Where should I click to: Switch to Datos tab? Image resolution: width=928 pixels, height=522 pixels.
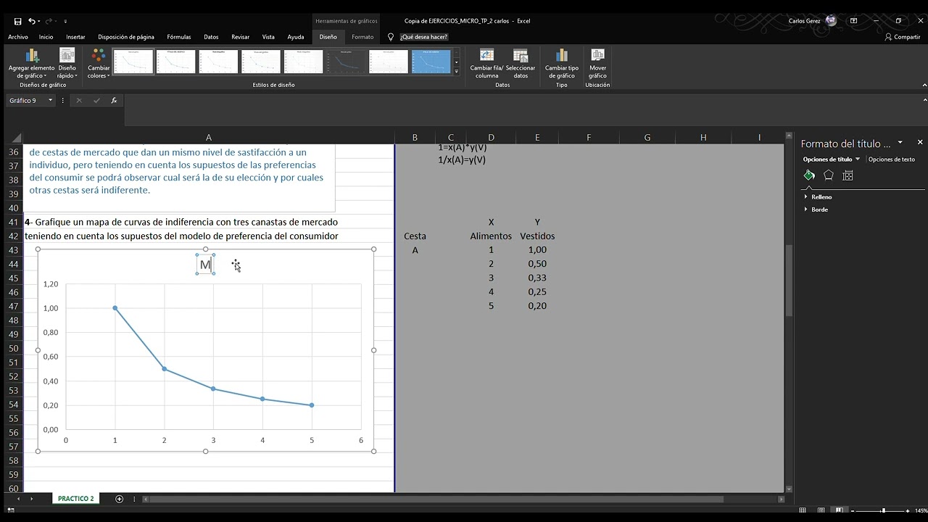click(x=211, y=37)
